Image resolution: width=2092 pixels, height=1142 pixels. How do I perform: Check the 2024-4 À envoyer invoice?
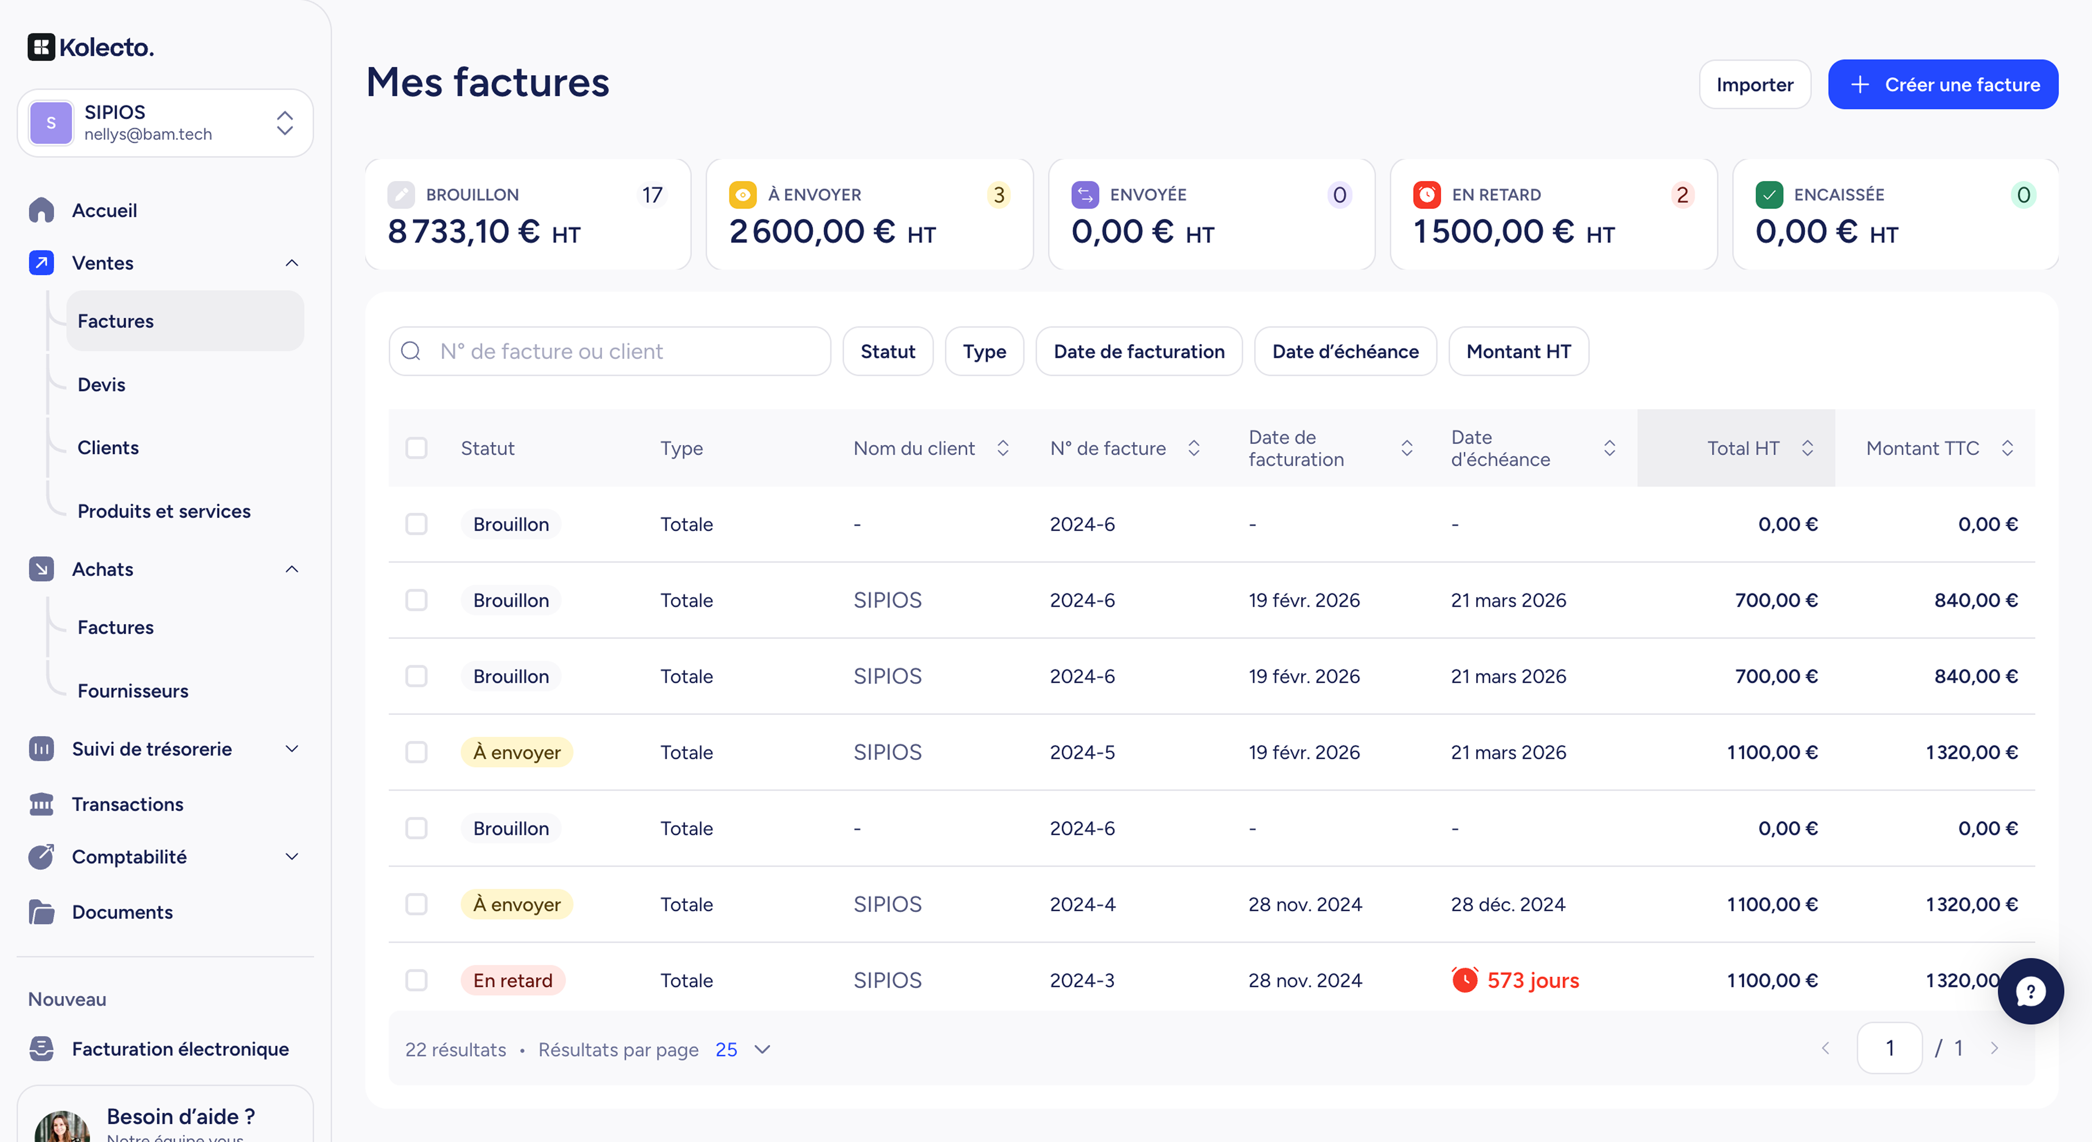416,904
